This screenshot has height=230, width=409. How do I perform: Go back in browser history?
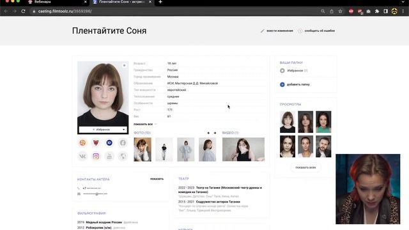pos(6,11)
